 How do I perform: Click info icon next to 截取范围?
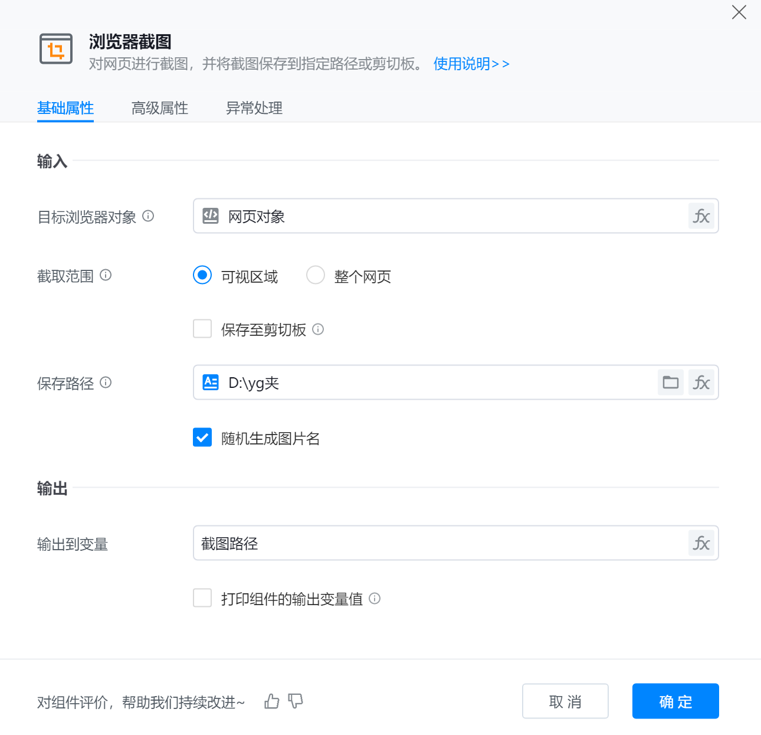106,275
